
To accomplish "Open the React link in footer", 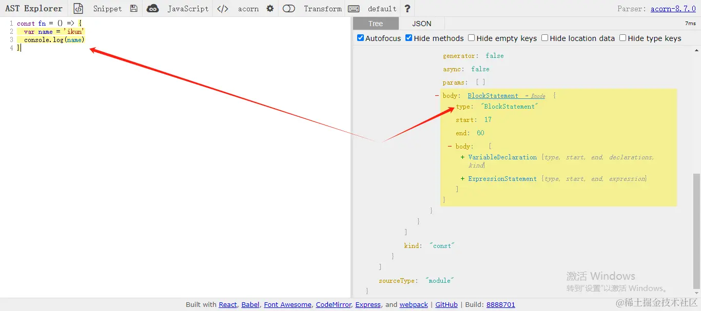I will tap(228, 304).
